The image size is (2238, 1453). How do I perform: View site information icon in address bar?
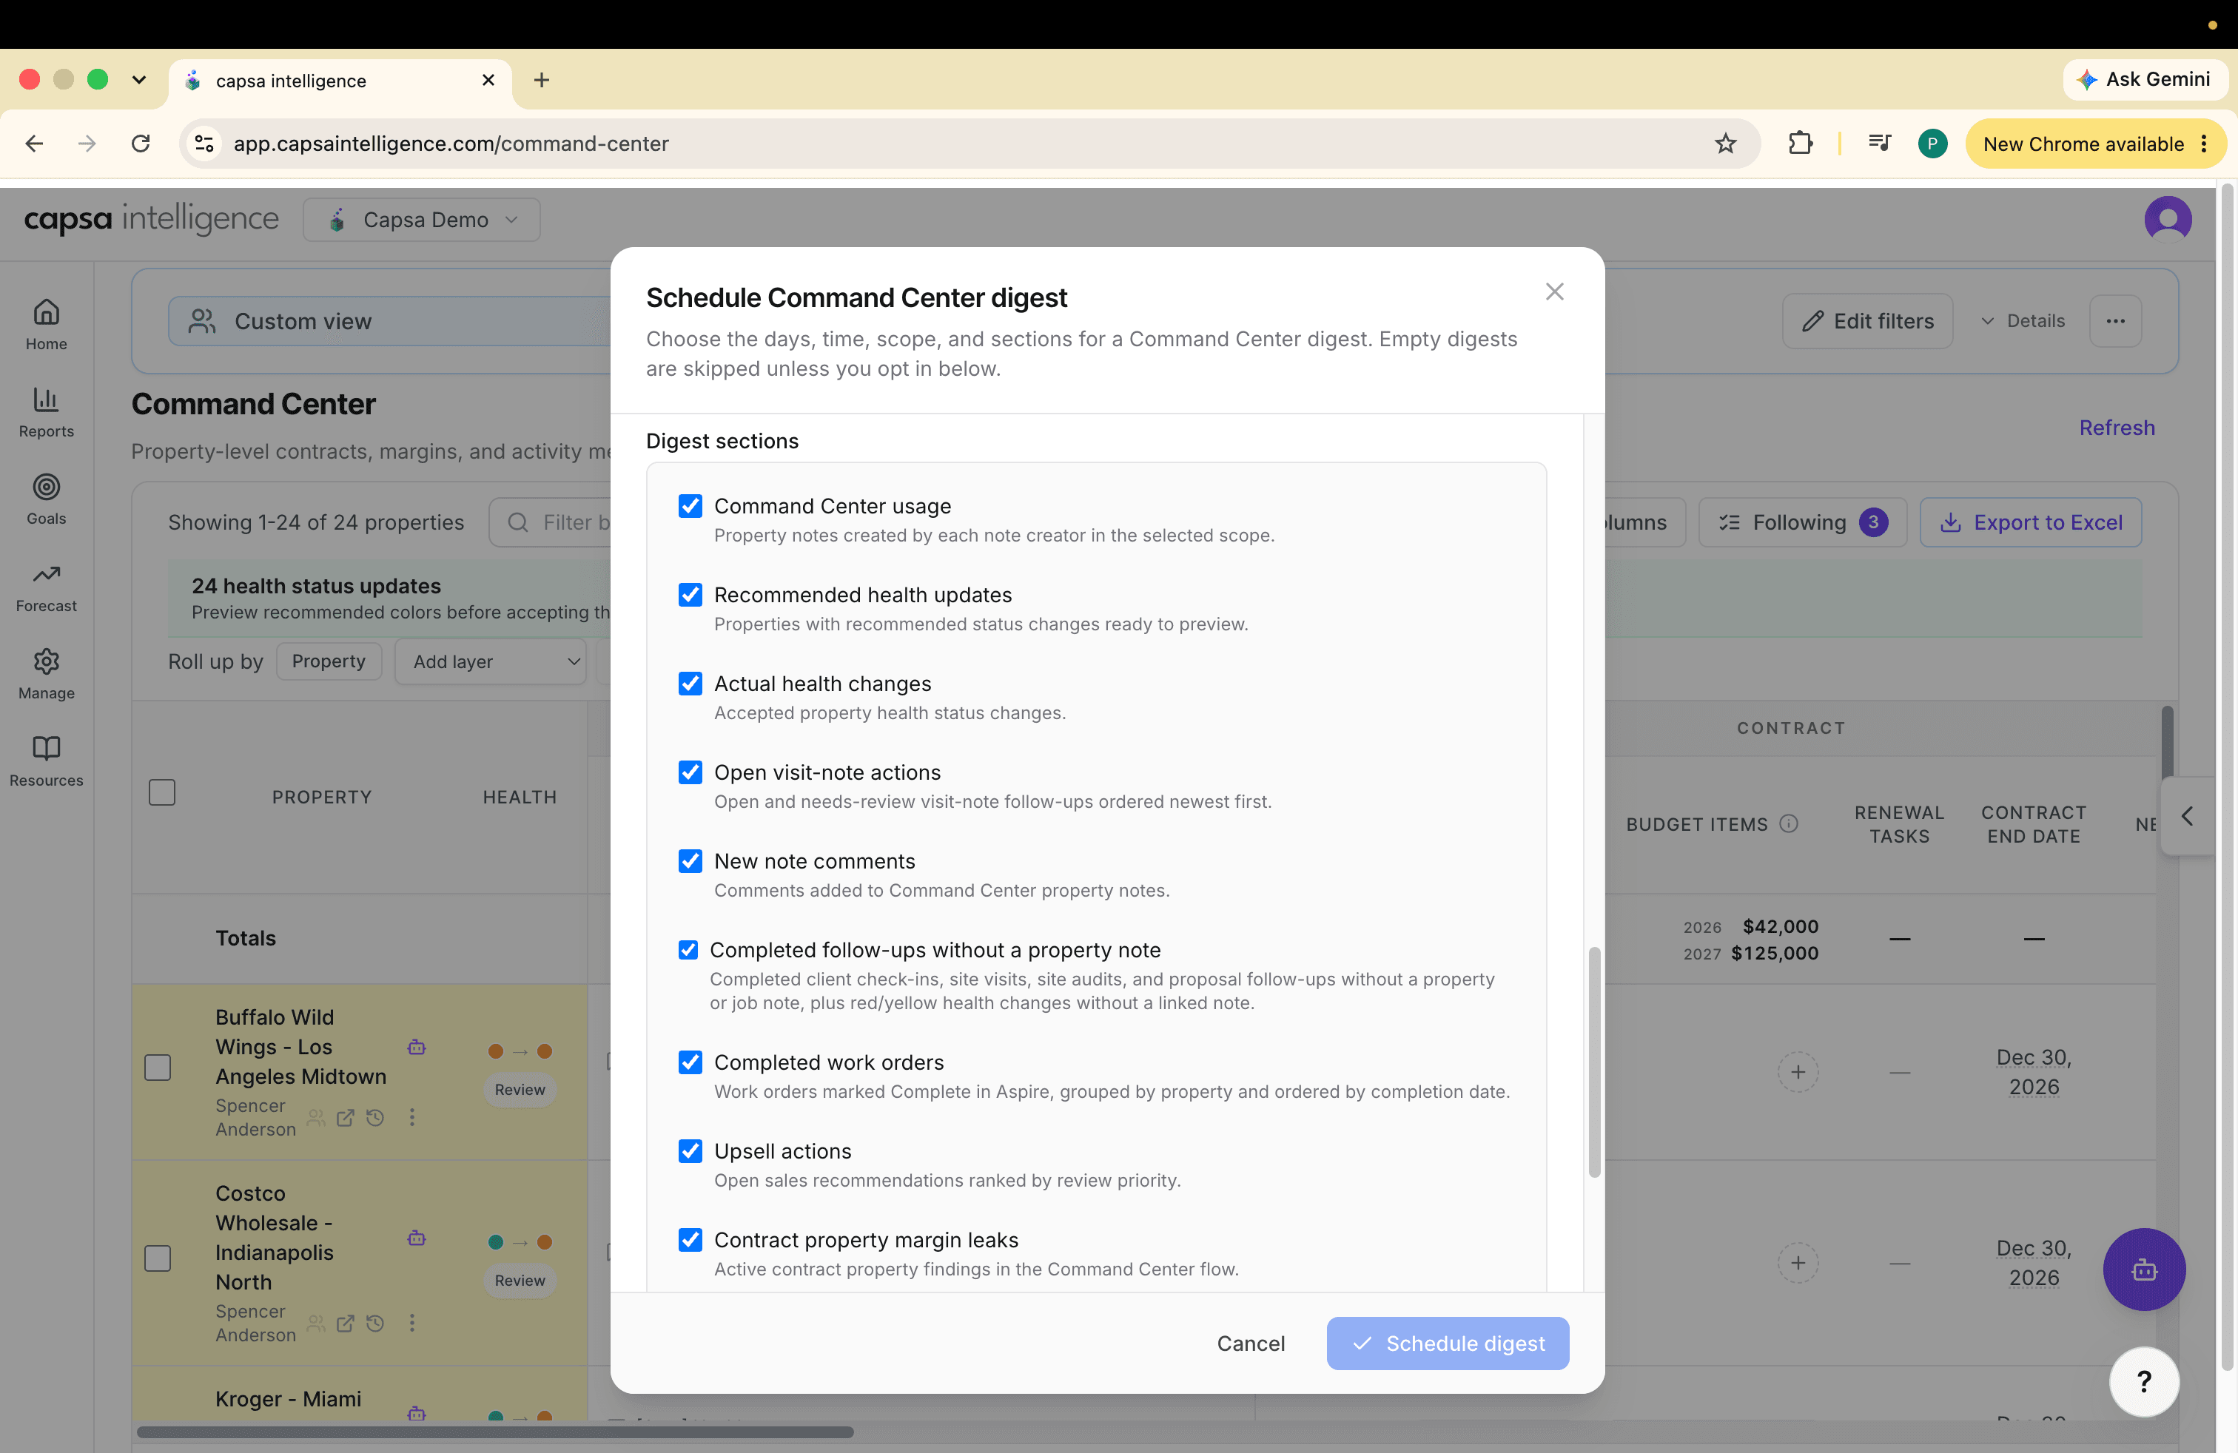(x=204, y=144)
